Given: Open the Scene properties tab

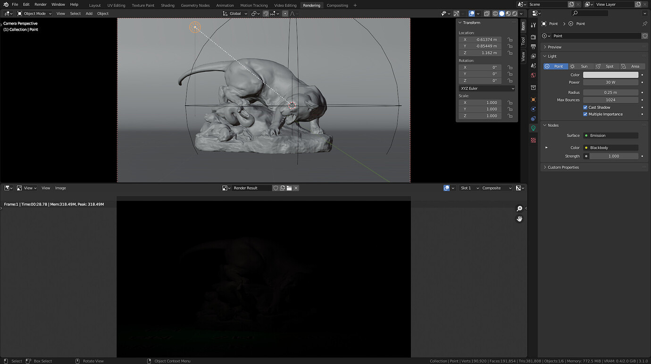Looking at the screenshot, I should point(533,66).
